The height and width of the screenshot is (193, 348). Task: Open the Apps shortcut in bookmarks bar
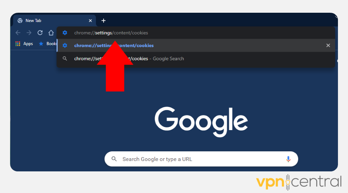tap(24, 44)
